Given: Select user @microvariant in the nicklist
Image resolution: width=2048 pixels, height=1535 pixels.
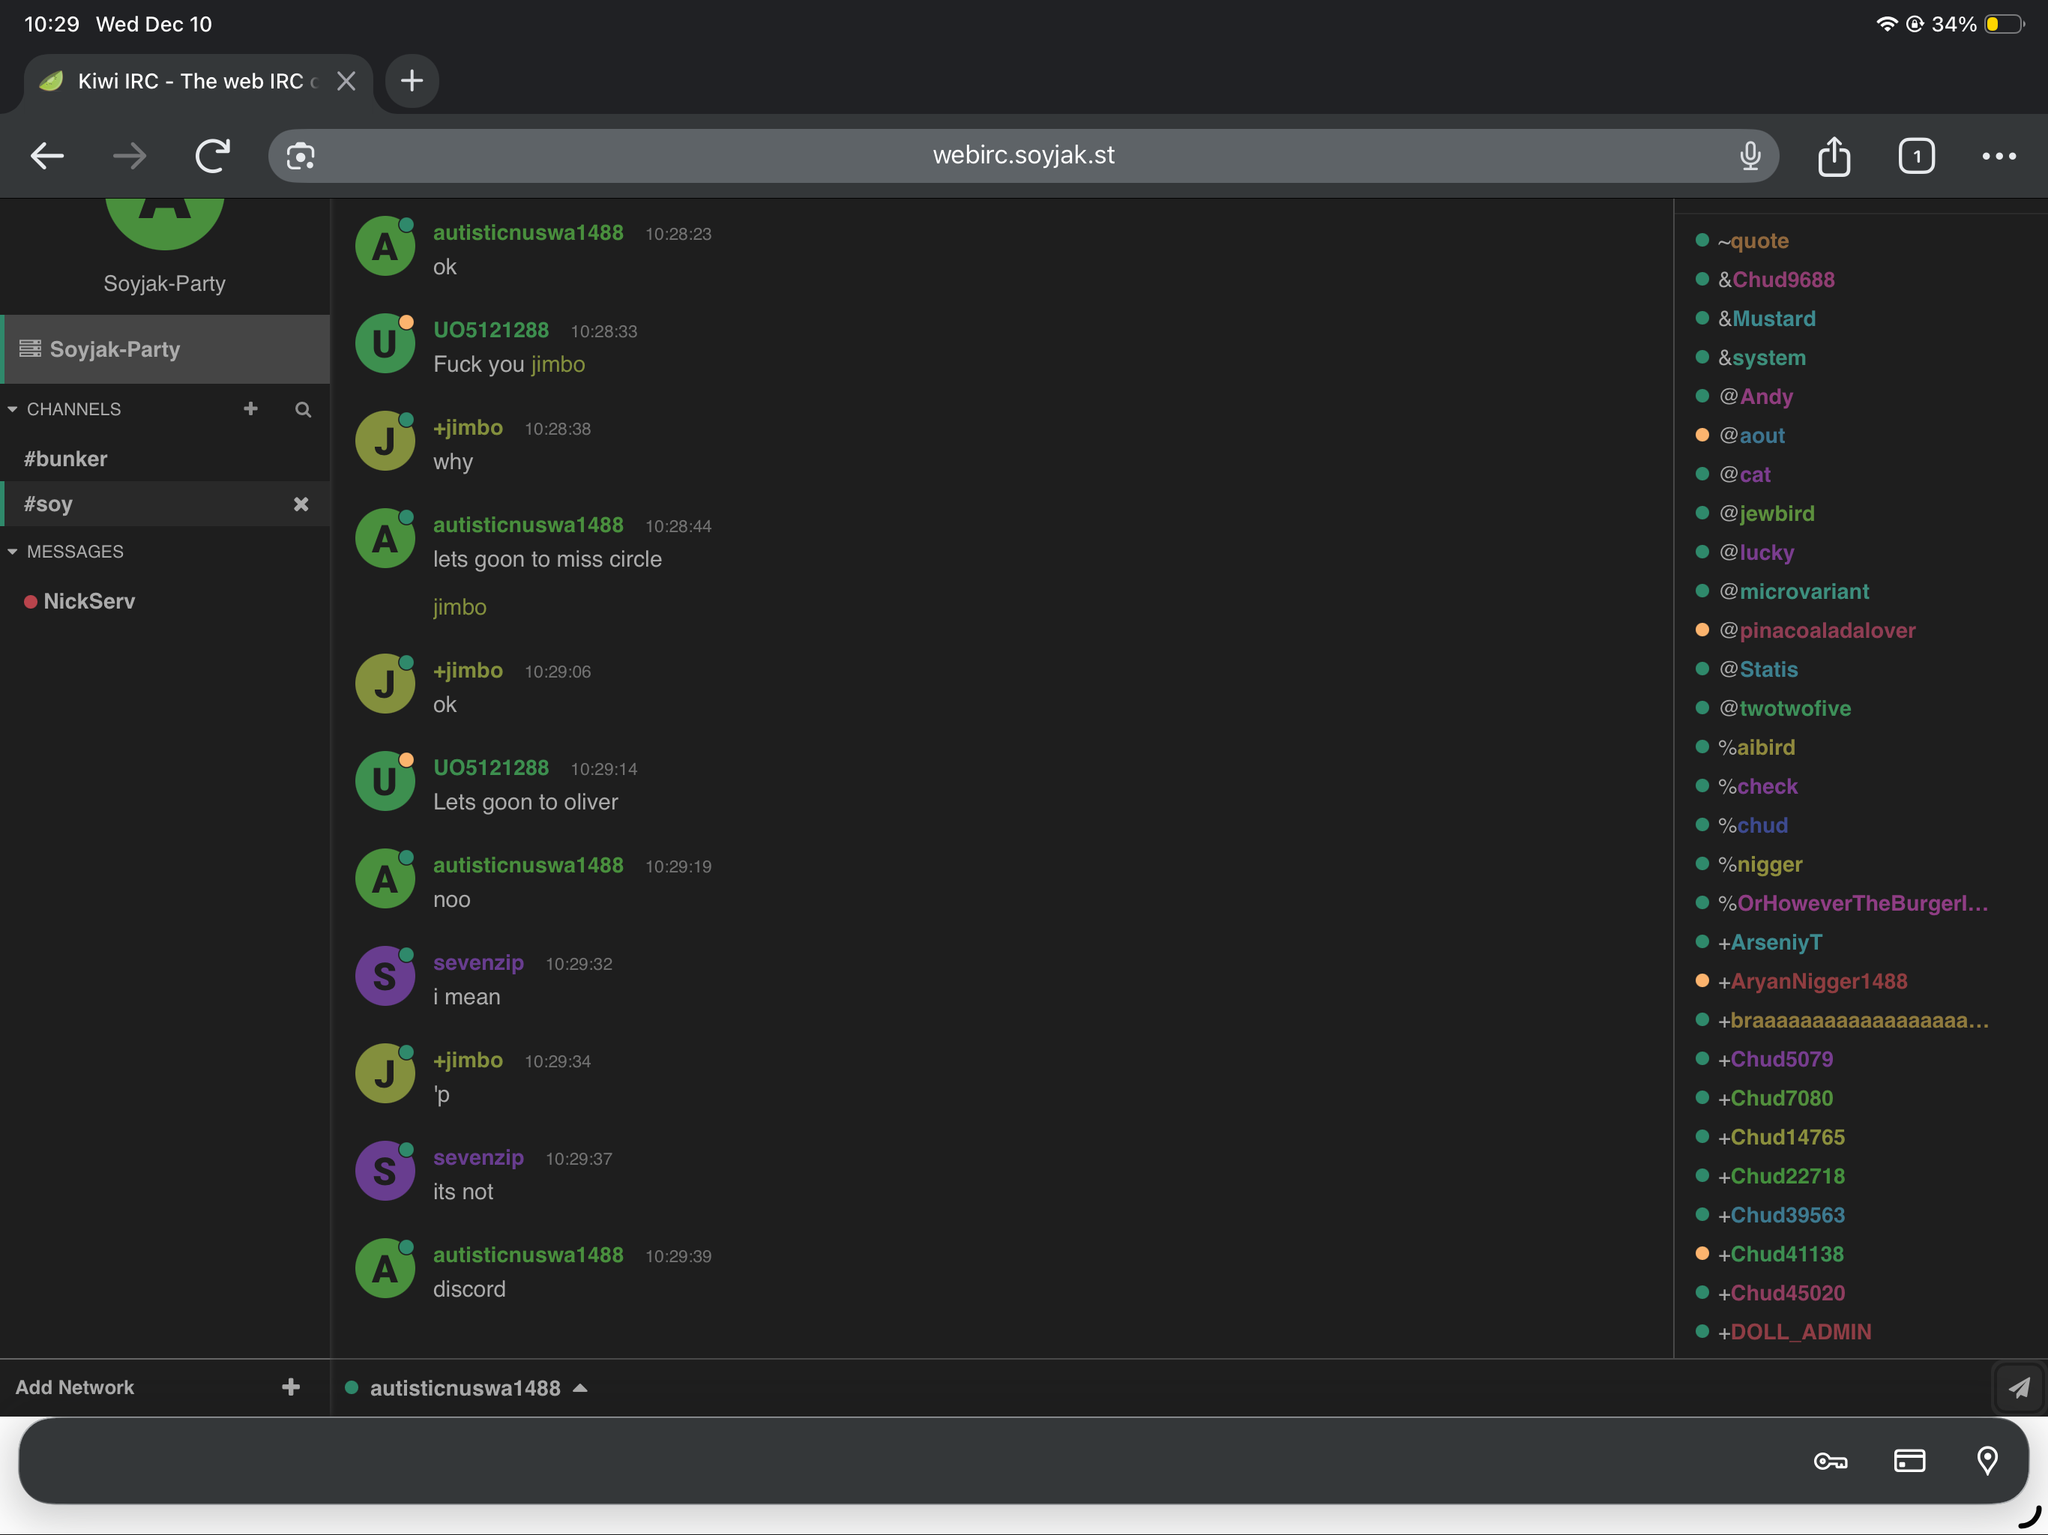Looking at the screenshot, I should point(1804,591).
